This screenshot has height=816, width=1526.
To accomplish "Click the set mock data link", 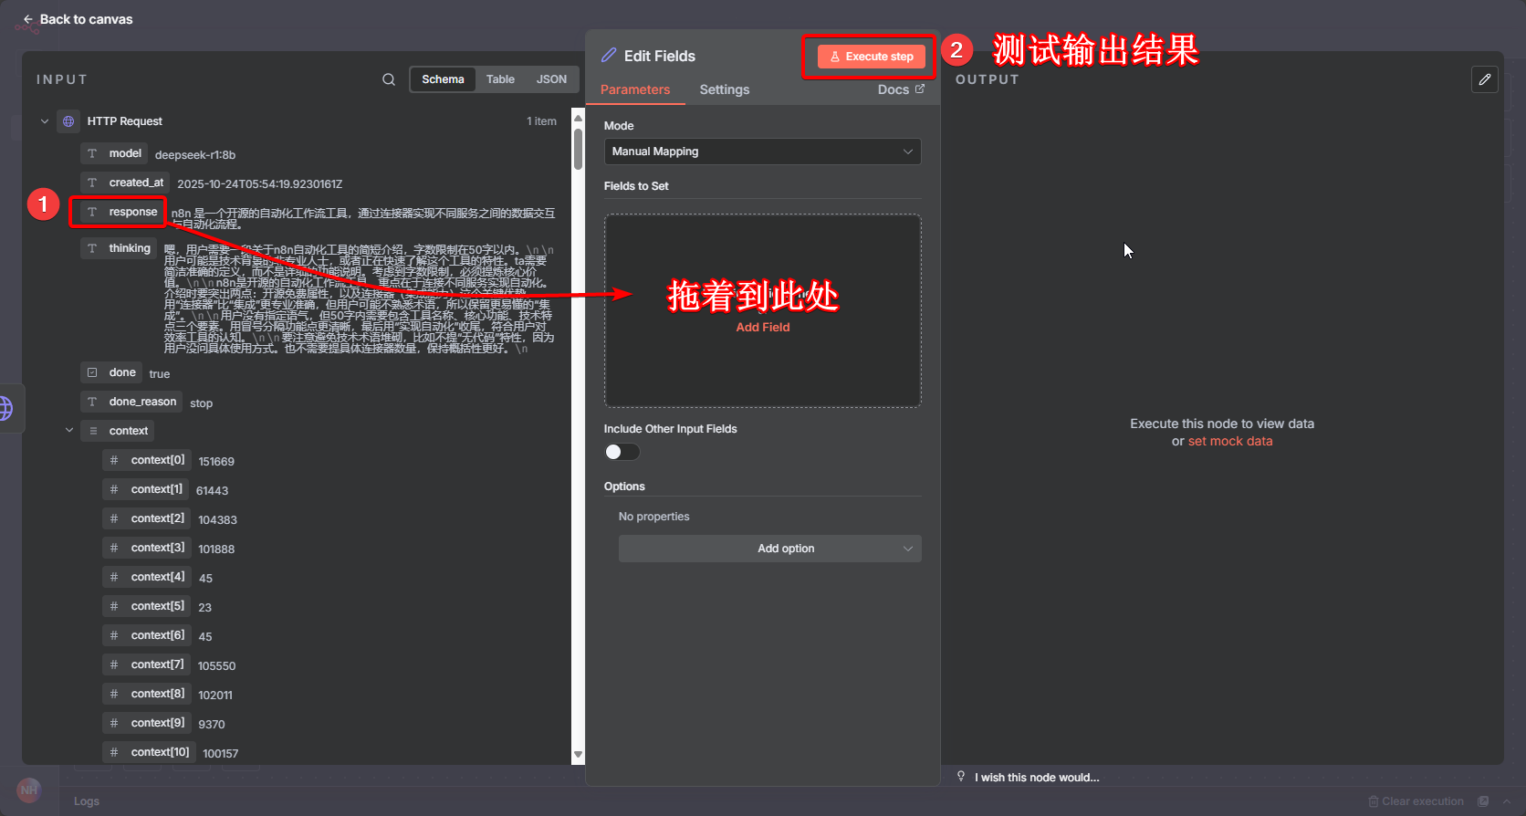I will tap(1229, 441).
